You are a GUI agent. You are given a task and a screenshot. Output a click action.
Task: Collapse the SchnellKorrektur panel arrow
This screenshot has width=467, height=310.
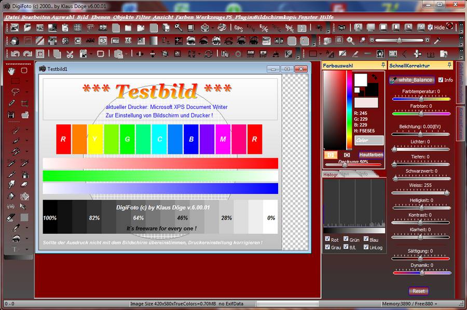pos(448,65)
